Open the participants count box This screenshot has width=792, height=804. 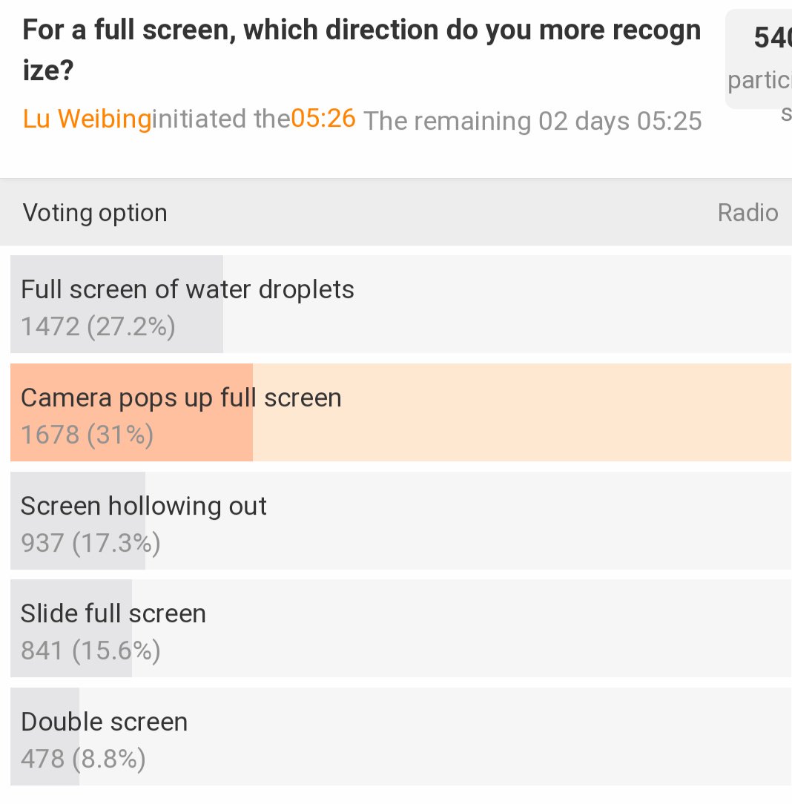(759, 59)
